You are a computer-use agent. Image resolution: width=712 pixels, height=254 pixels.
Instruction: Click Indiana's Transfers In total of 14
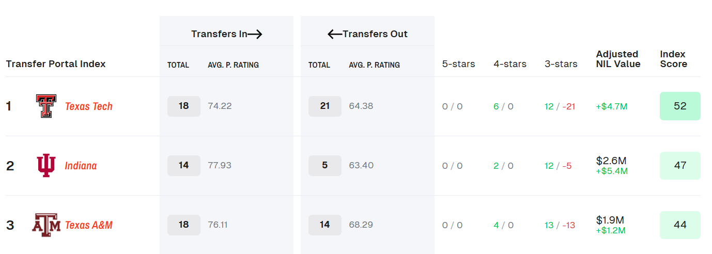click(x=183, y=165)
